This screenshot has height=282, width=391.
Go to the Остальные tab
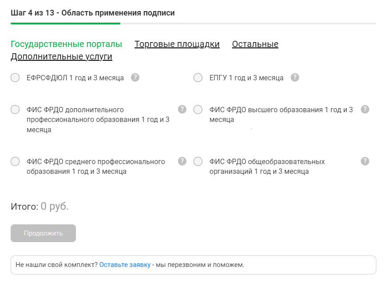click(255, 44)
